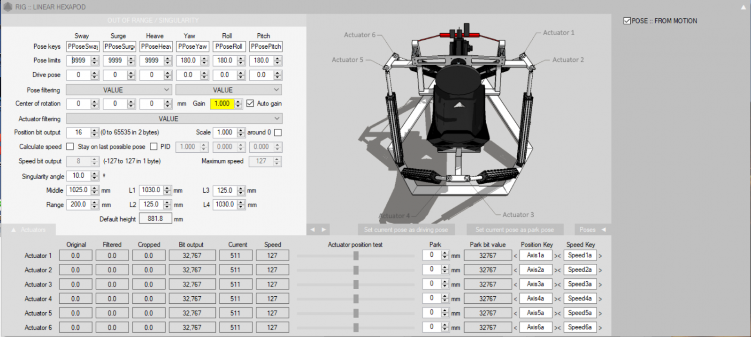Move the Actuator 1 position test slider

[x=356, y=255]
